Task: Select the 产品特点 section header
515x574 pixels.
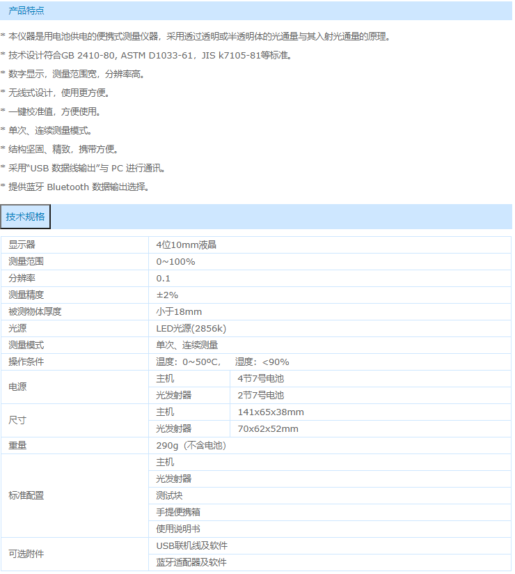Action: (26, 10)
